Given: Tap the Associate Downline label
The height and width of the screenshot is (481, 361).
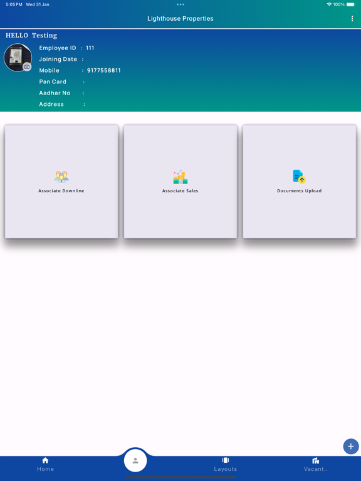Looking at the screenshot, I should pos(61,191).
